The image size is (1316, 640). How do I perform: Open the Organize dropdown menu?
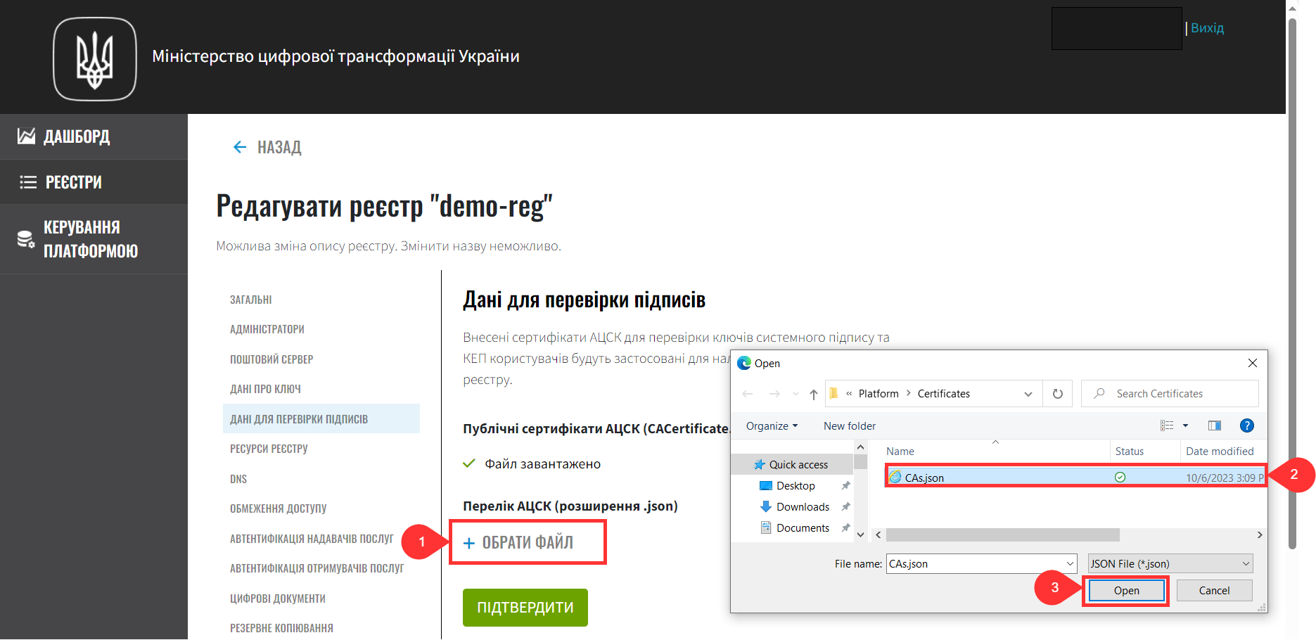(772, 426)
